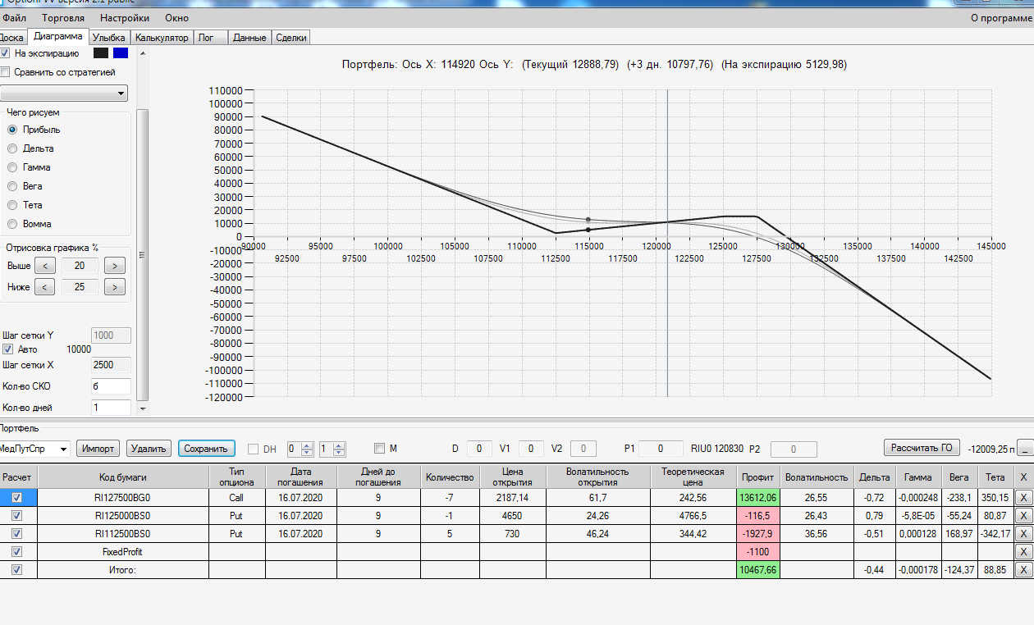Pick the black line color swatch

pos(101,53)
